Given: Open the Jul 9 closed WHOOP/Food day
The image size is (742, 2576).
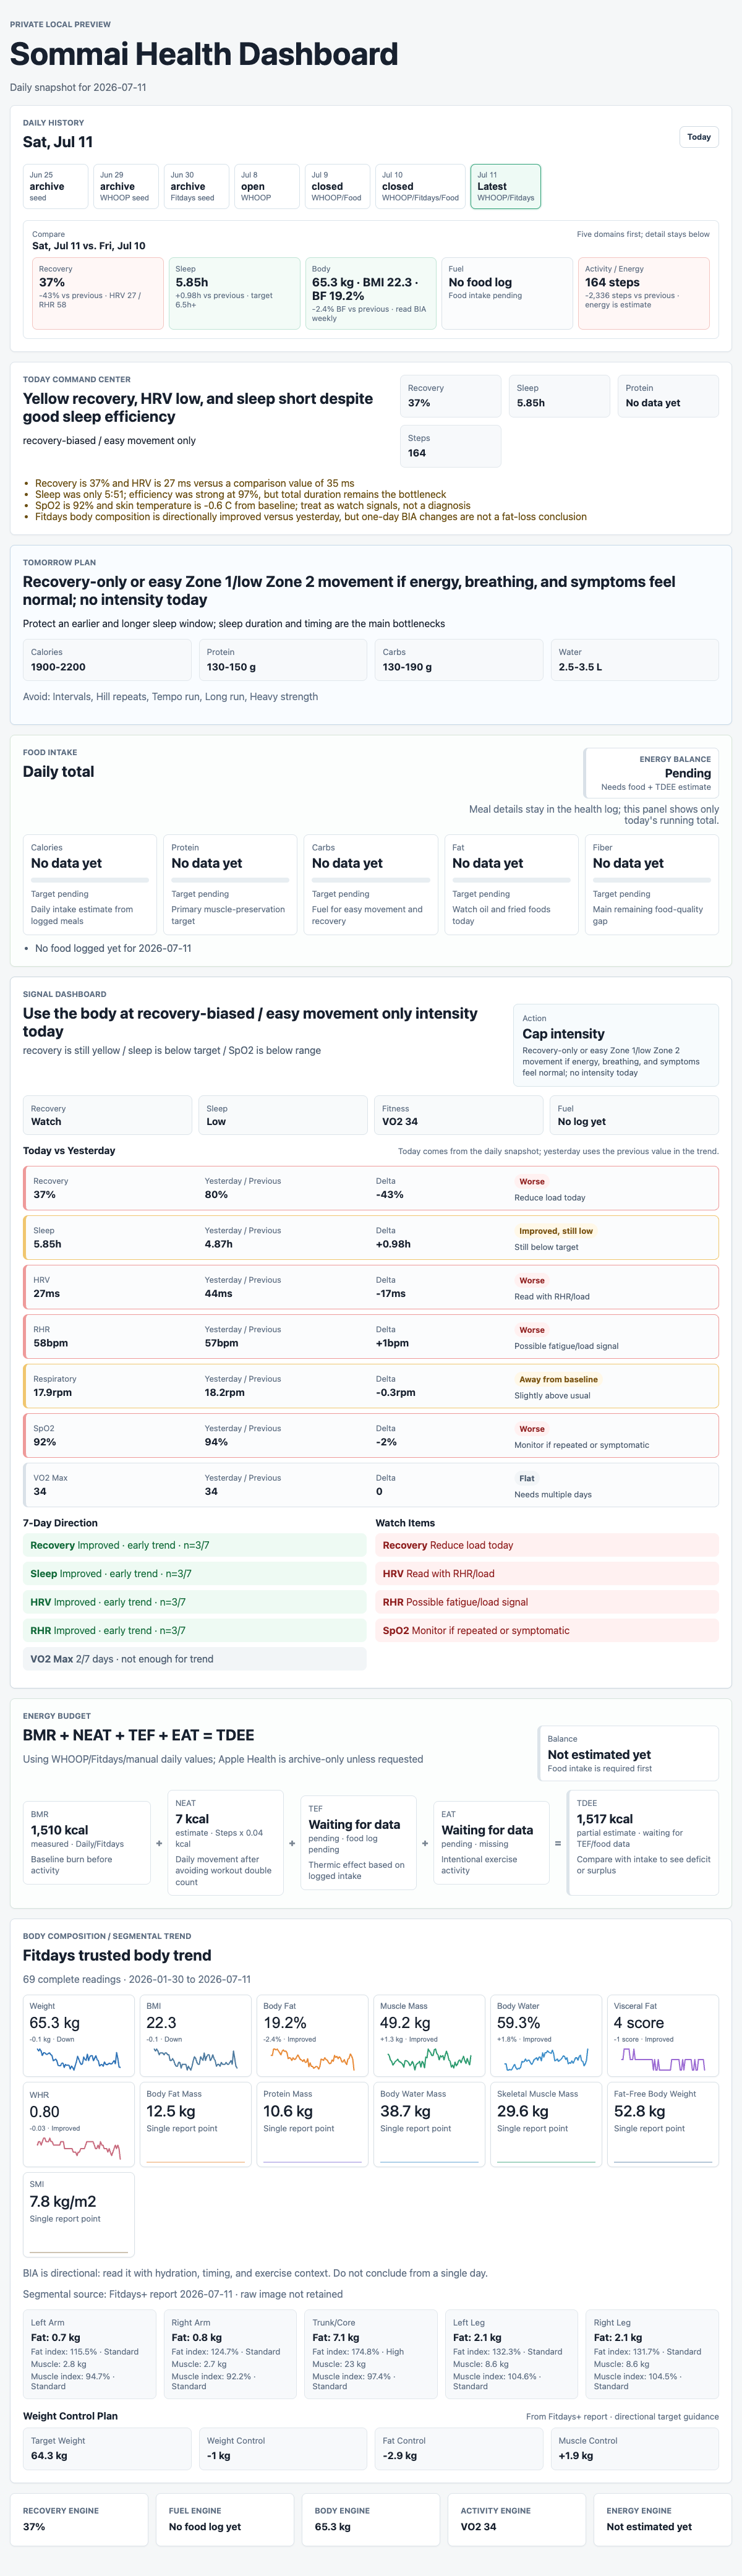Looking at the screenshot, I should coord(337,186).
